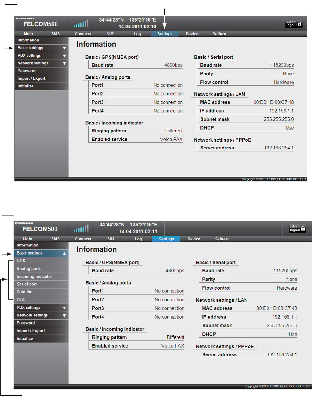The height and width of the screenshot is (400, 312).
Task: Click the Voice,FAX value on the 02:10 screen
Action: 171,140
